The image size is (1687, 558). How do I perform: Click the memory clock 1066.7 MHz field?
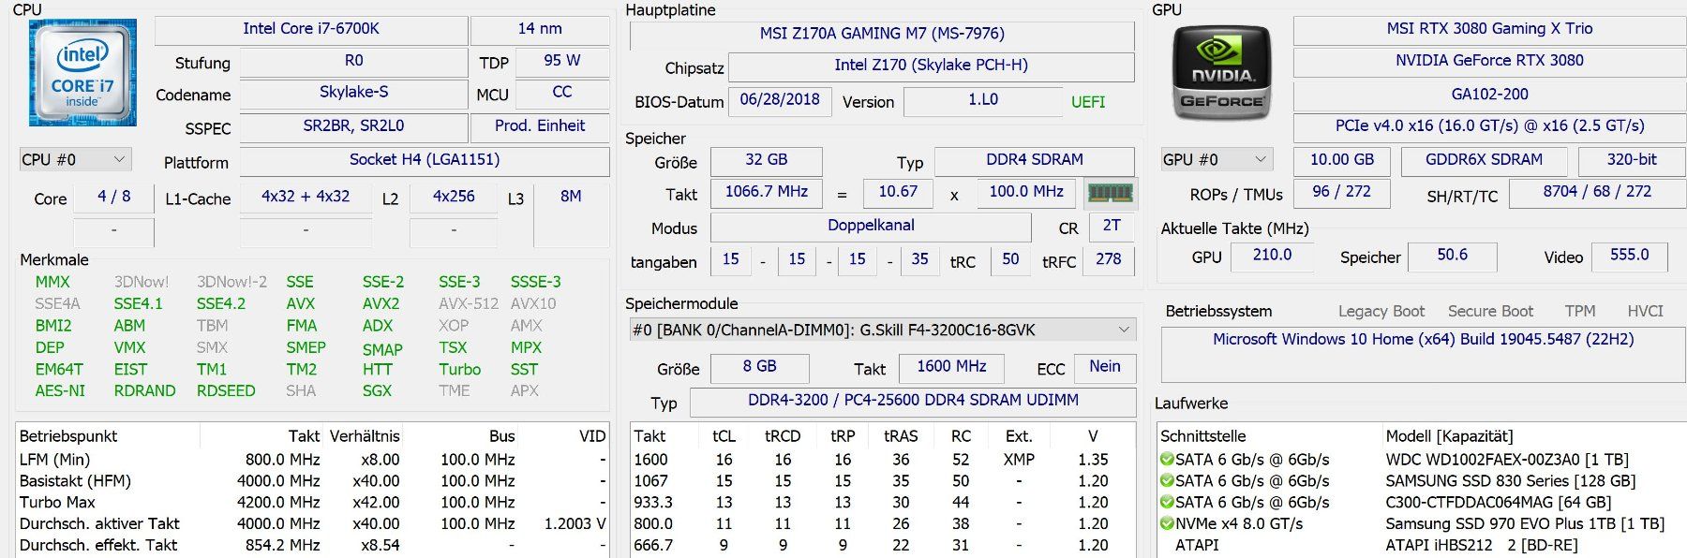766,193
